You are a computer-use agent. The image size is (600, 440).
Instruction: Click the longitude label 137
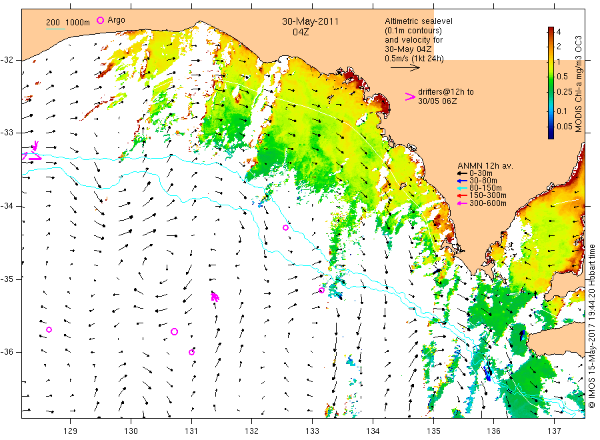click(x=554, y=431)
